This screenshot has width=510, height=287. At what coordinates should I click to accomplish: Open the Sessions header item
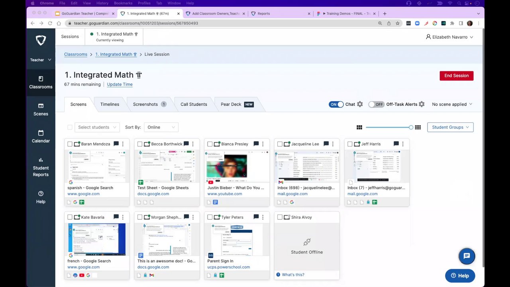click(x=70, y=37)
